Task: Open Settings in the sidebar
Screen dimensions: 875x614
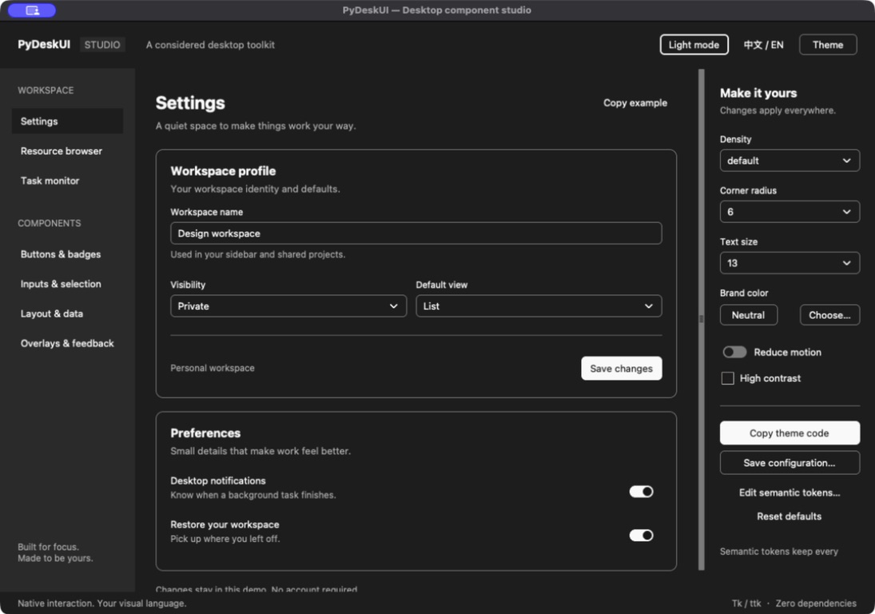Action: (x=67, y=122)
